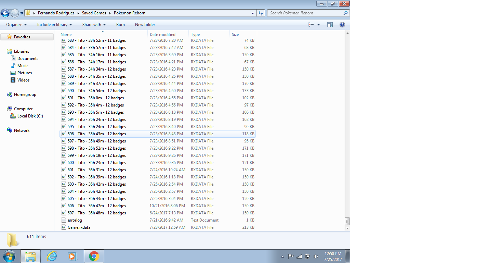
Task: Click the Windows Start button
Action: click(x=9, y=256)
